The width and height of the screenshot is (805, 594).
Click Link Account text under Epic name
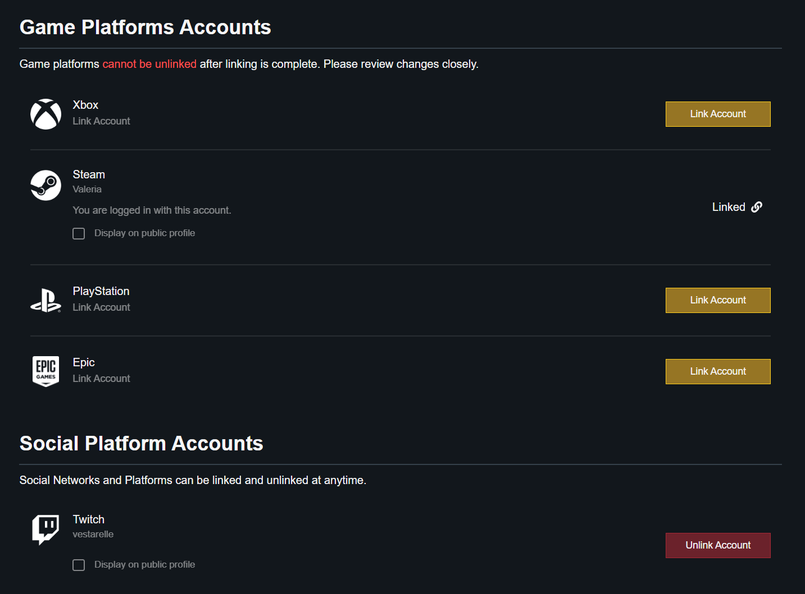click(x=101, y=379)
